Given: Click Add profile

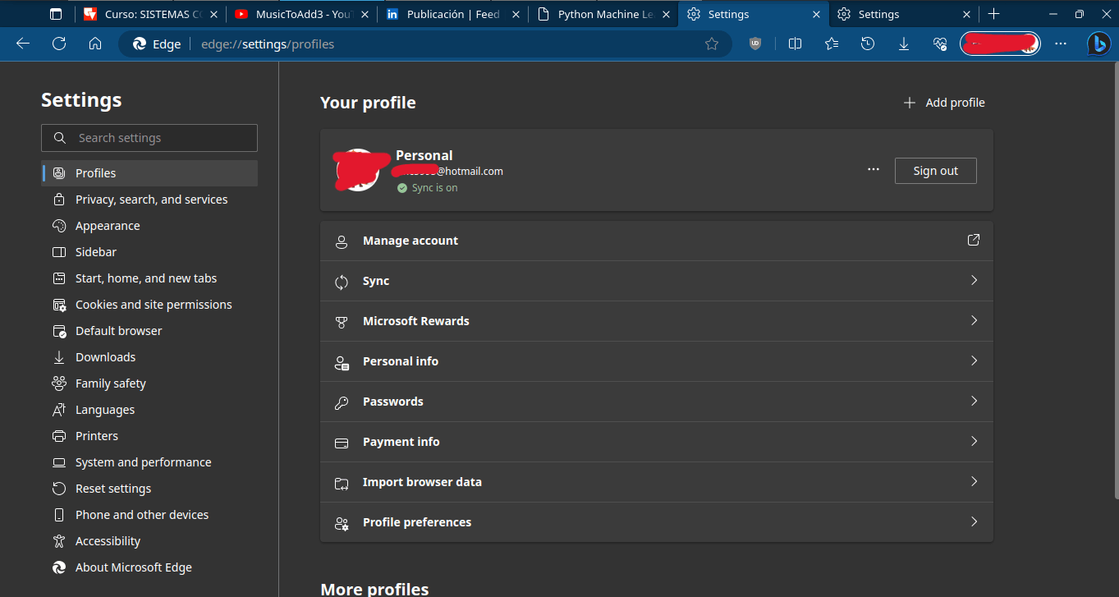Looking at the screenshot, I should pos(944,103).
